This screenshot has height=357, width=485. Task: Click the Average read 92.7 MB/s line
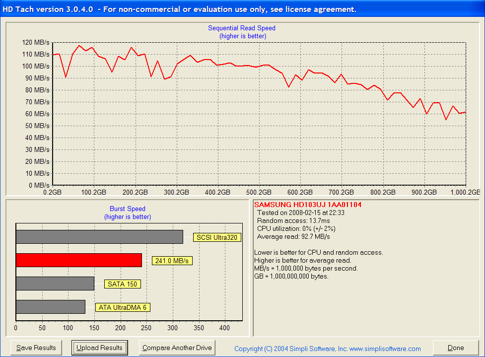click(293, 237)
